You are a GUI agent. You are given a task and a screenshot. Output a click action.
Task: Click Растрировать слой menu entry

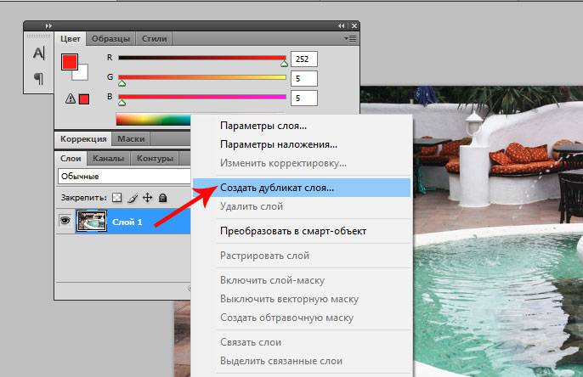[x=264, y=256]
